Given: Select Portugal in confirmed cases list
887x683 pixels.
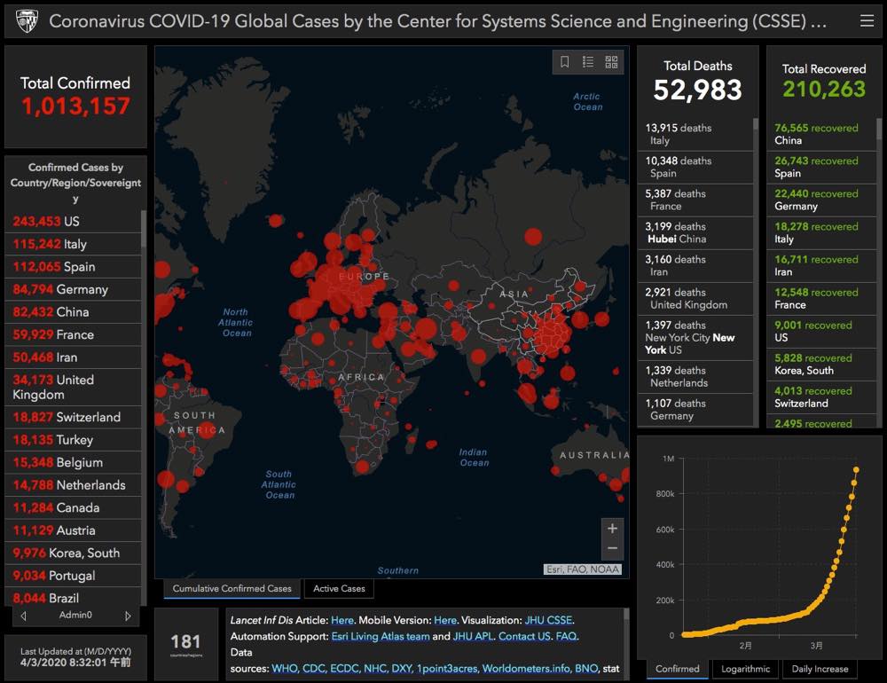Looking at the screenshot, I should (x=73, y=576).
